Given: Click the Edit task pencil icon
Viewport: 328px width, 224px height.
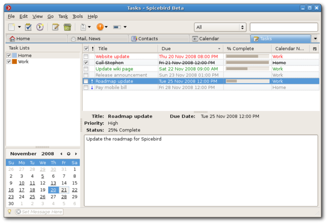Looking at the screenshot, I should (55, 27).
